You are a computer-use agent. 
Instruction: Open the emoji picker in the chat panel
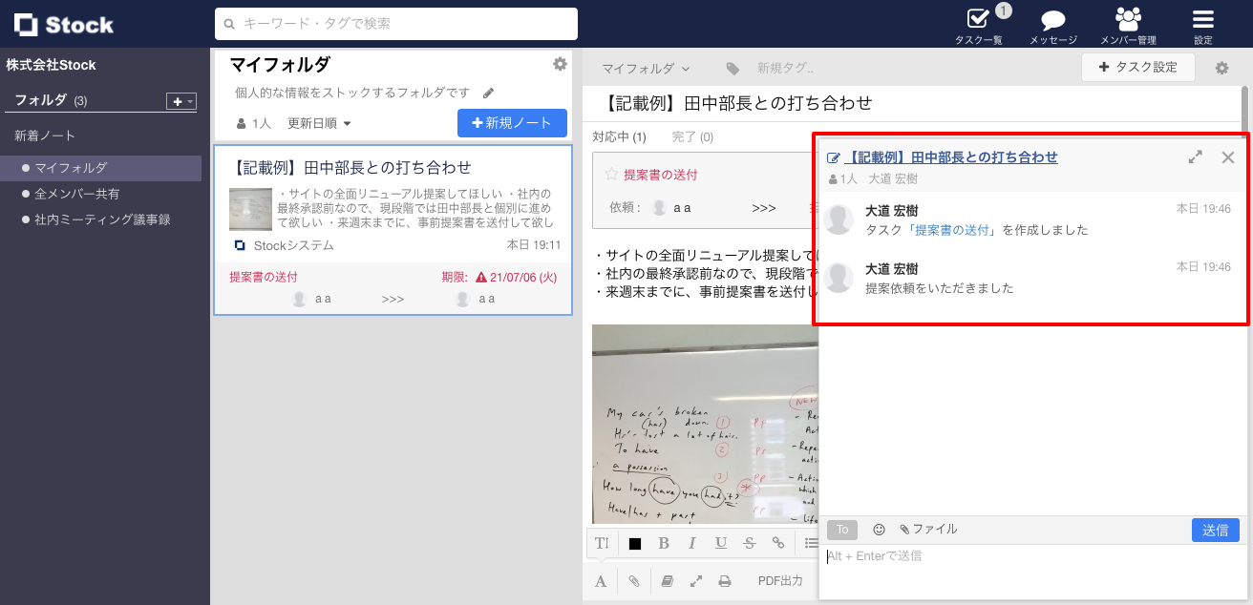tap(878, 529)
